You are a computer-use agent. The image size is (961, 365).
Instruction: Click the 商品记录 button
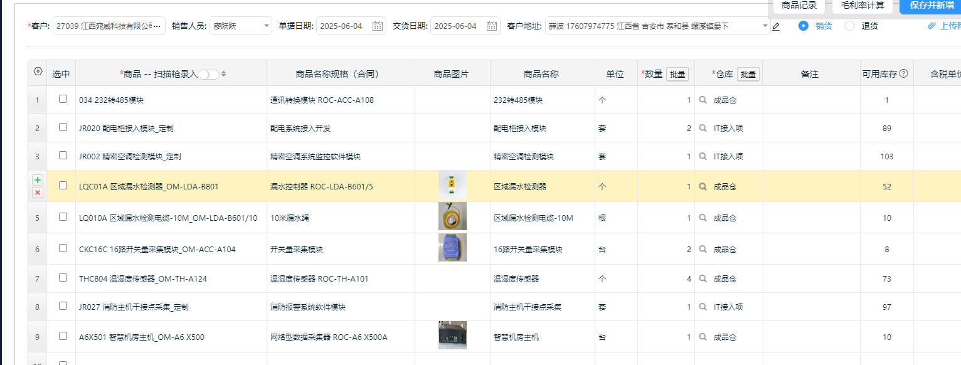point(799,6)
